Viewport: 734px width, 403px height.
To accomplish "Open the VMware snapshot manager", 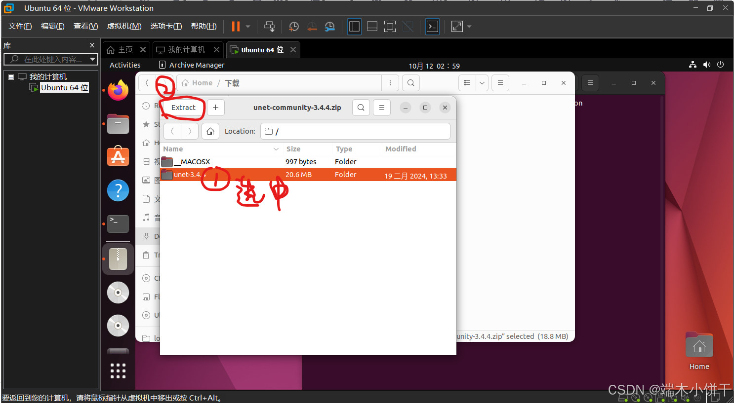I will (330, 26).
